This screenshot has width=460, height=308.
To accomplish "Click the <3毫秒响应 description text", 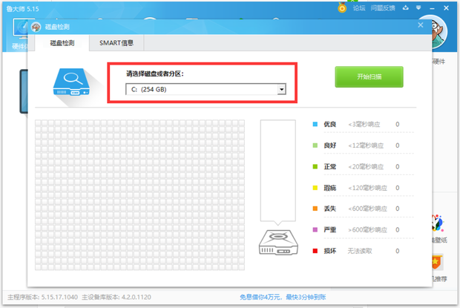I will point(364,125).
